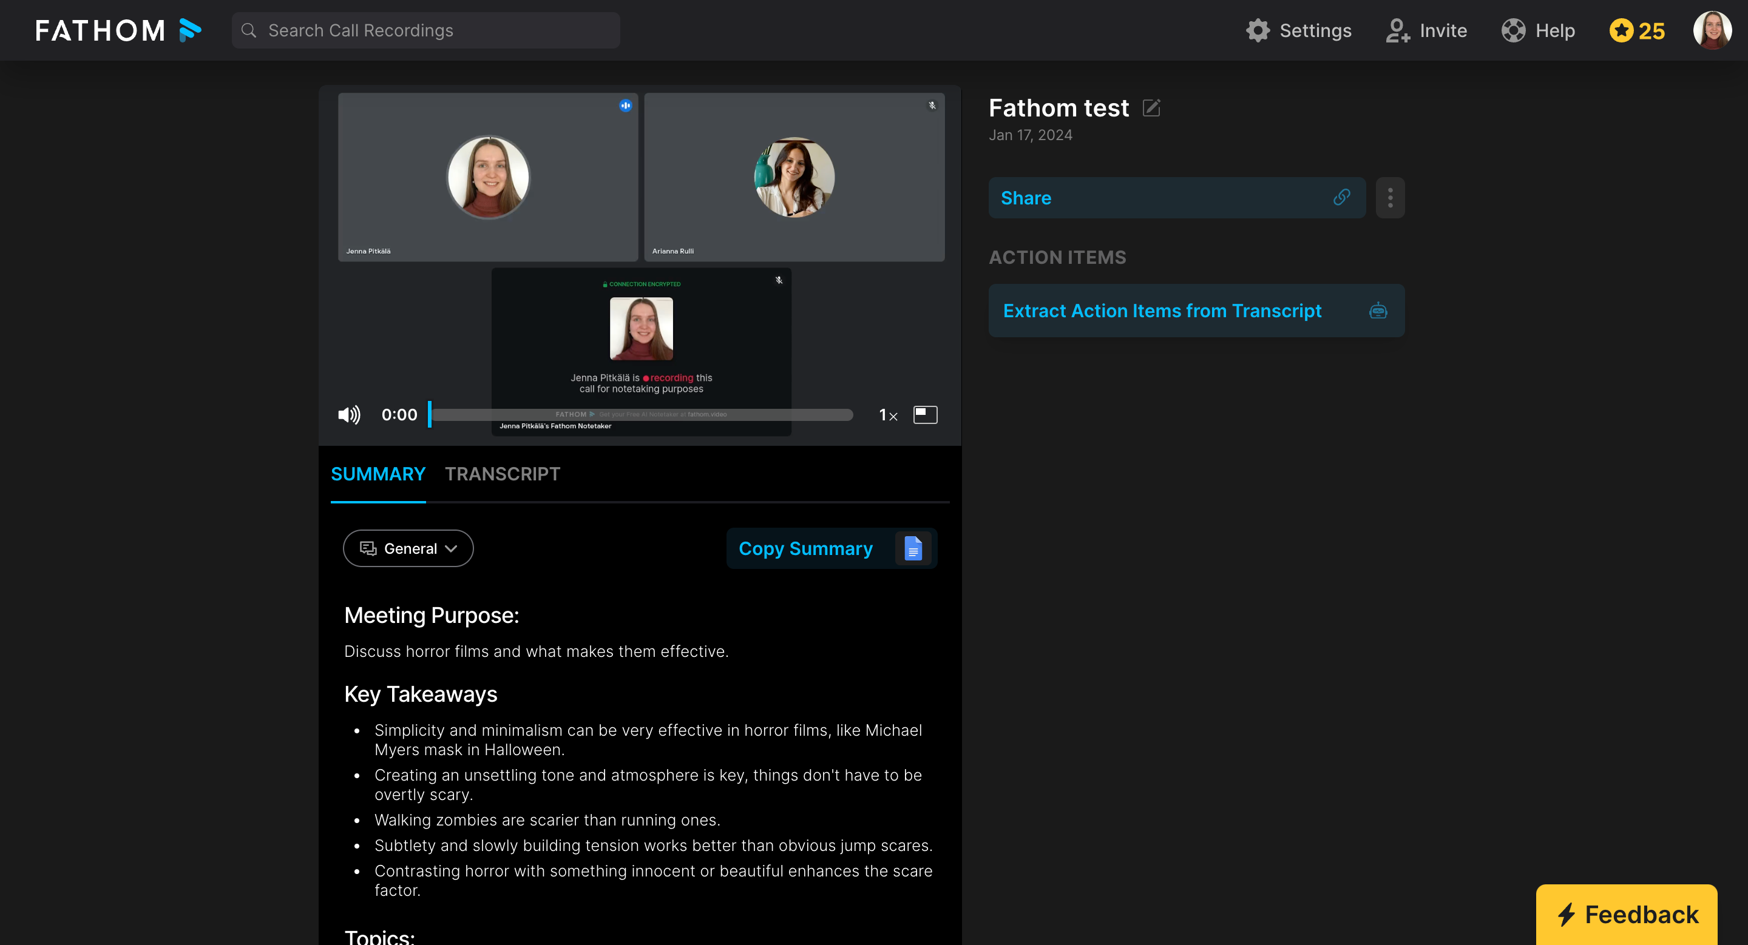Click the robot AI icon

click(1378, 311)
